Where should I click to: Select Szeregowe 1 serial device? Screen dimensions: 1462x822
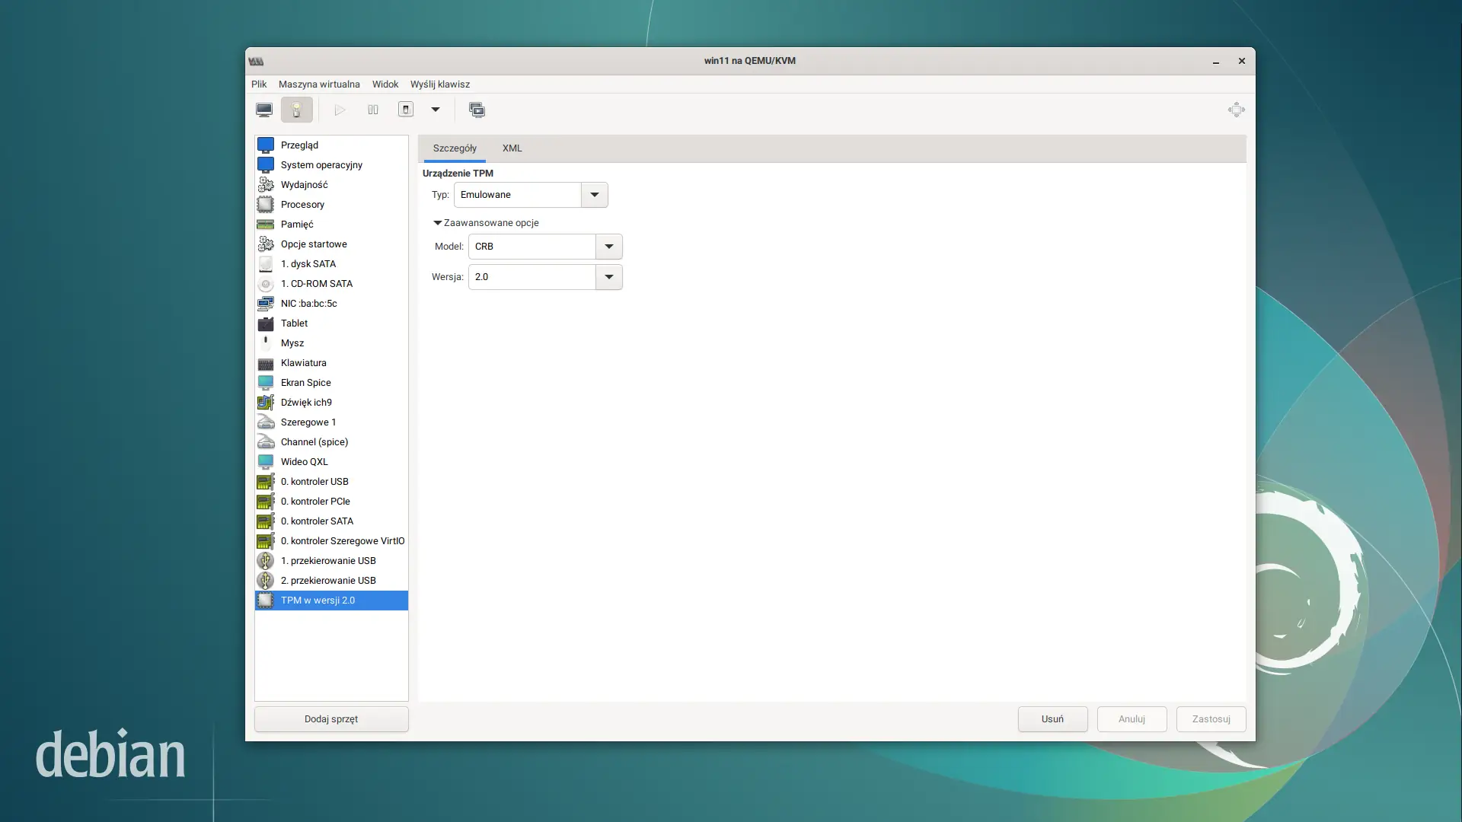click(331, 422)
